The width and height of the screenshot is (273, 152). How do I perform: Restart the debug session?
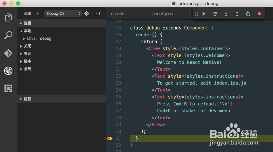tap(248, 14)
